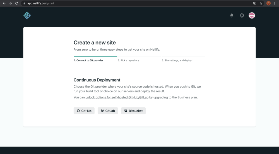The image size is (279, 154).
Task: Open the translate page icon
Action: click(254, 3)
